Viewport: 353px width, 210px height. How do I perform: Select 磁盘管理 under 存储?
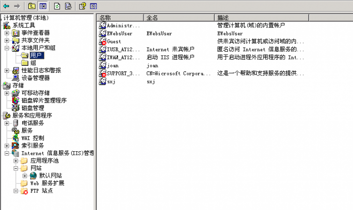(x=33, y=108)
